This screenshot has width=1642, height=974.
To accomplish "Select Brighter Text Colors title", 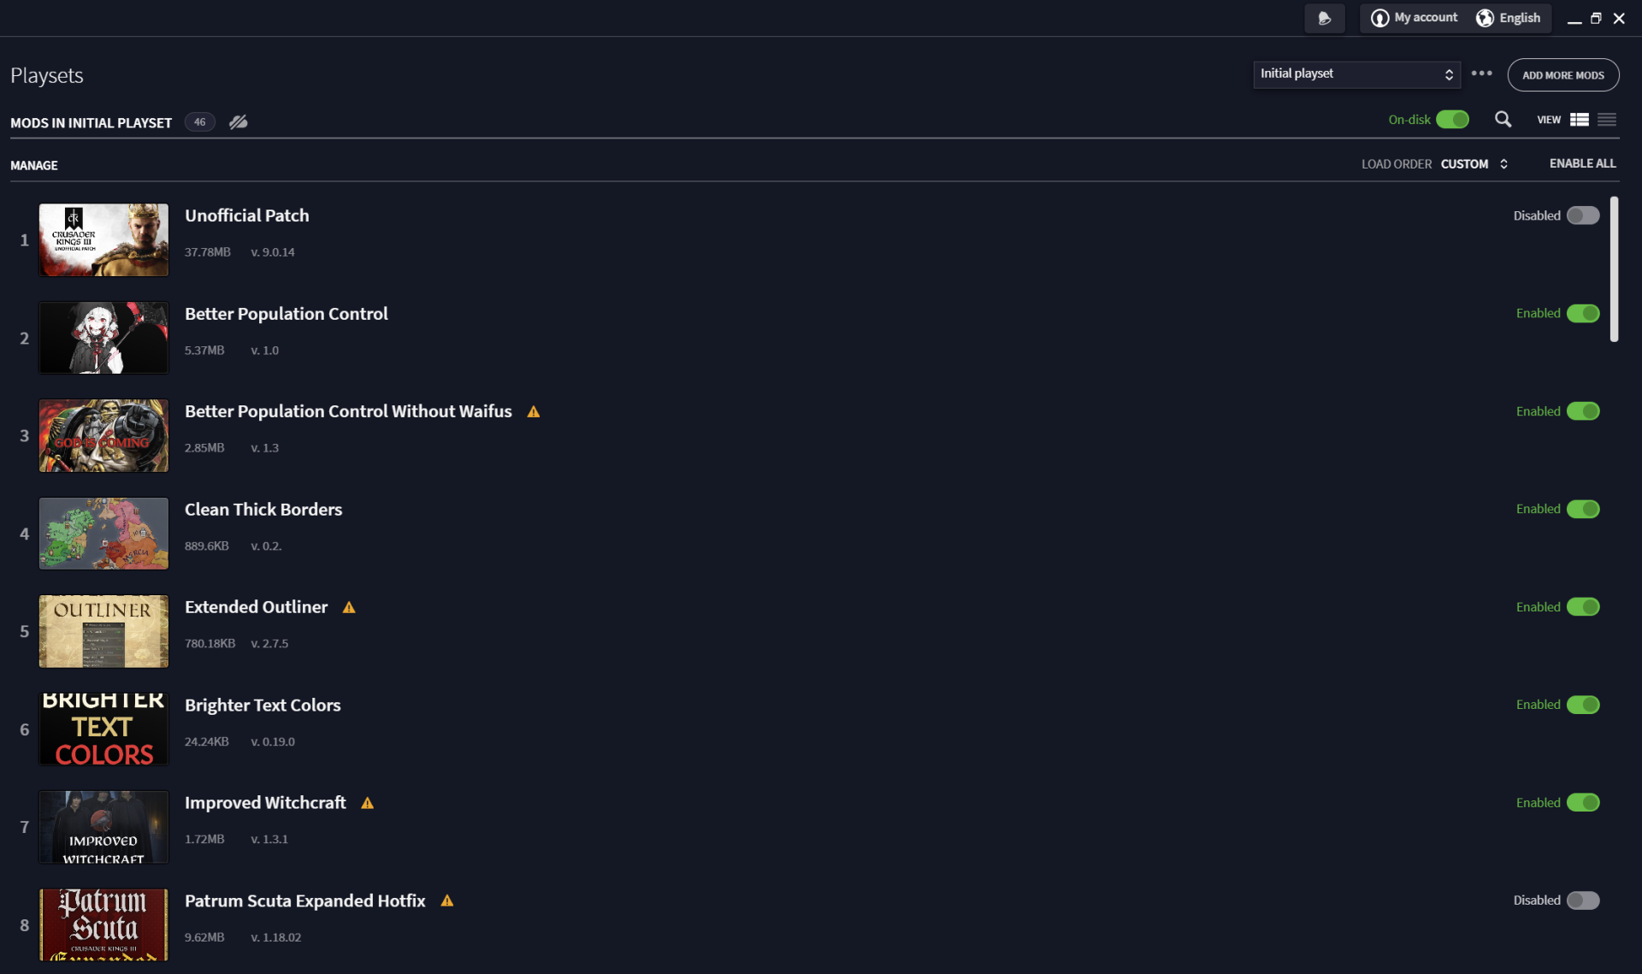I will (263, 705).
